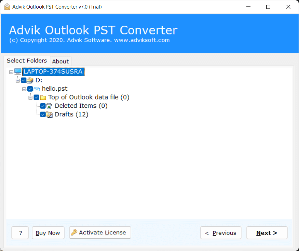Select the hello.pst file label
This screenshot has height=251, width=299.
coord(55,89)
